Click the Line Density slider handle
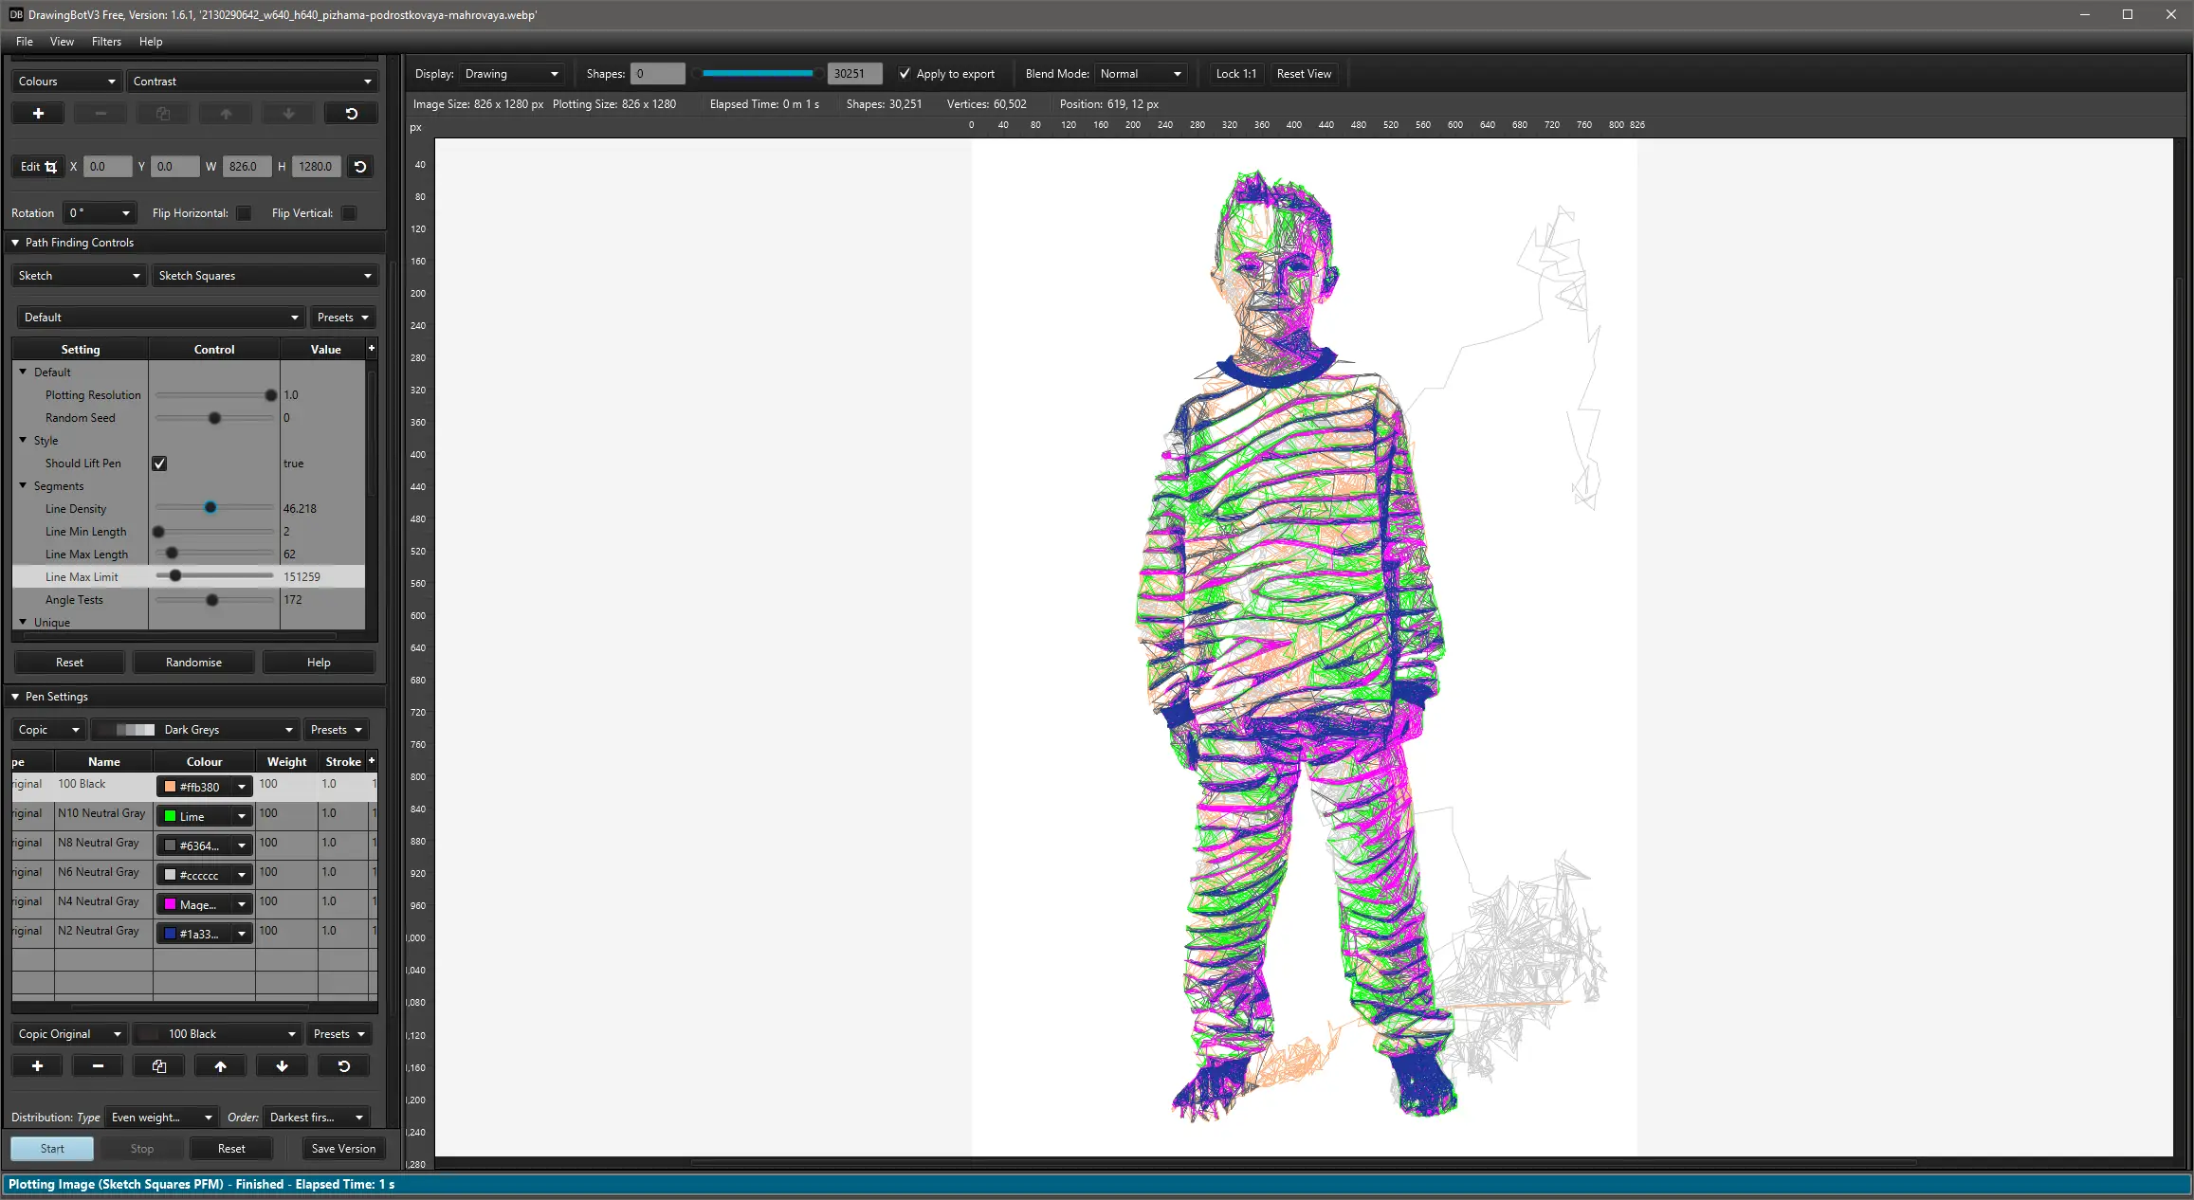Screen dimensions: 2194x1200 [x=210, y=508]
